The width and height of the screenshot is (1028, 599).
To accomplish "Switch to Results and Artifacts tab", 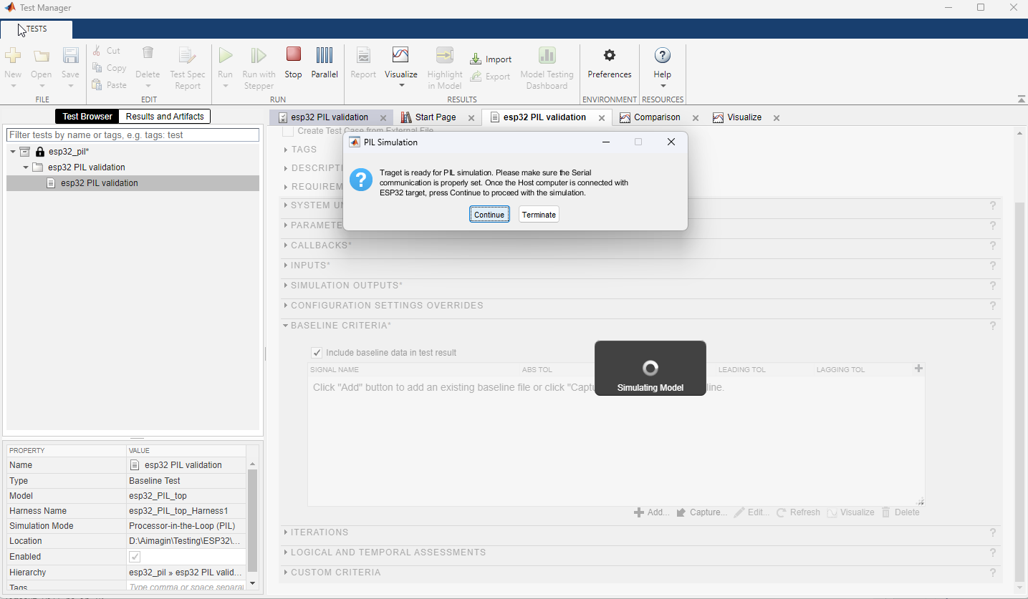I will pos(165,117).
